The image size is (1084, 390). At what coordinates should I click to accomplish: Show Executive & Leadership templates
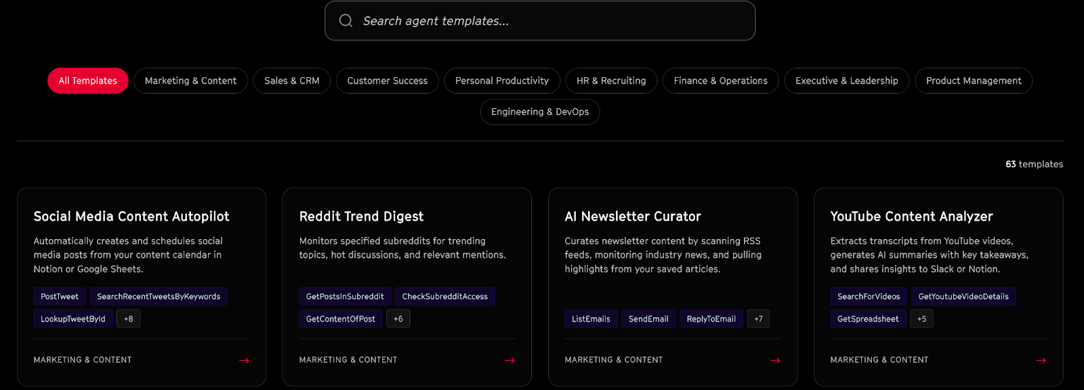[847, 81]
